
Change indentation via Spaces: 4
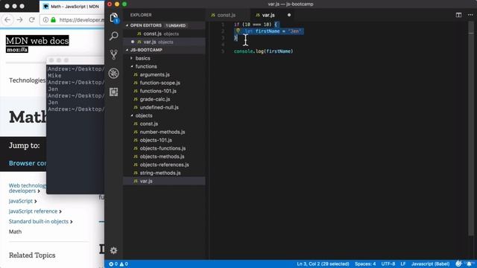365,264
